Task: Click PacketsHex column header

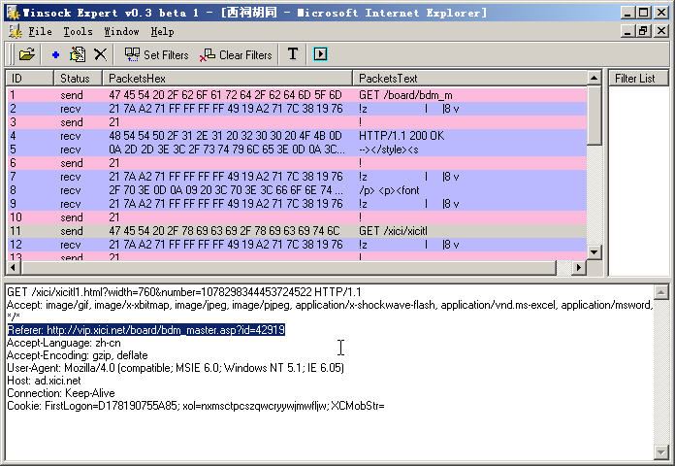Action: click(227, 78)
